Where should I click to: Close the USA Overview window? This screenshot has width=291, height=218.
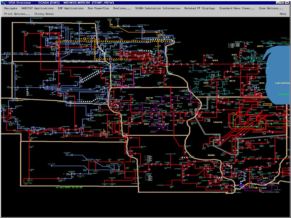pyautogui.click(x=287, y=3)
